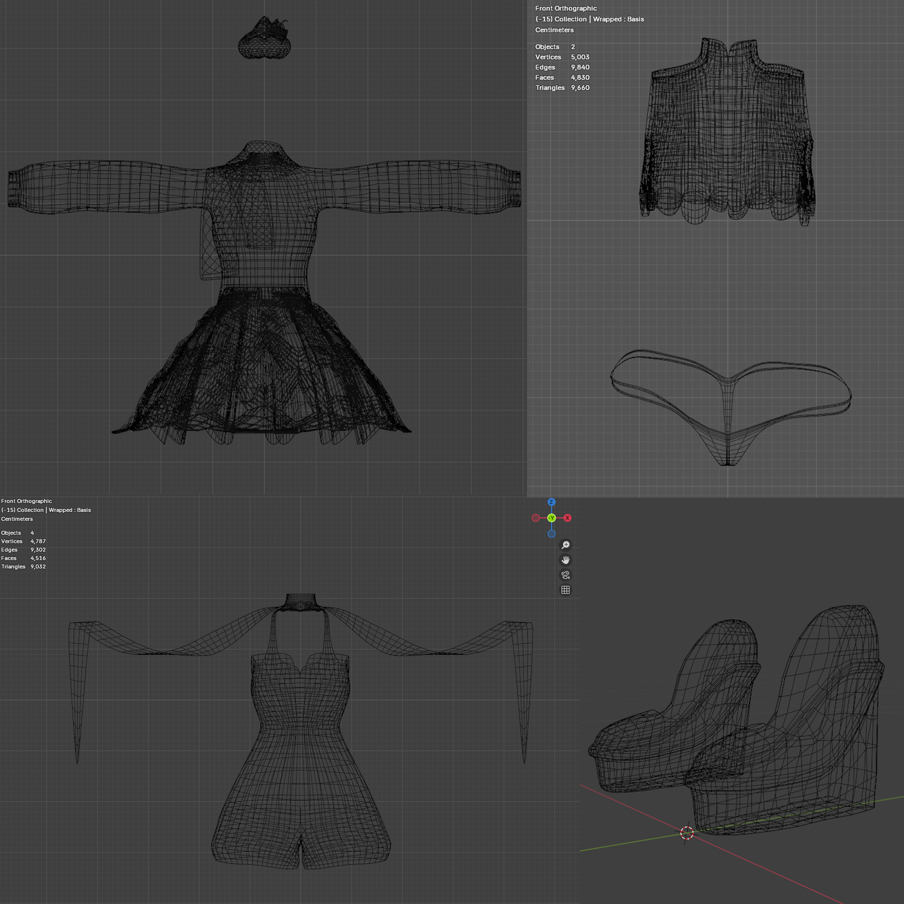Viewport: 904px width, 904px height.
Task: Toggle the camera view icon
Action: (565, 575)
